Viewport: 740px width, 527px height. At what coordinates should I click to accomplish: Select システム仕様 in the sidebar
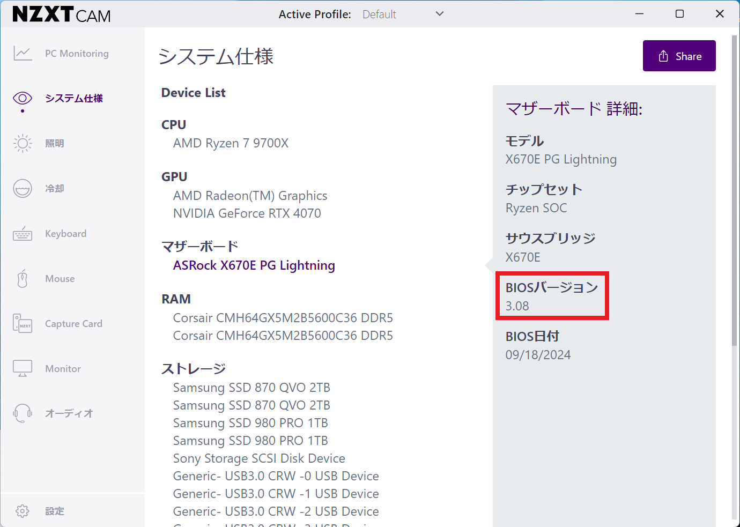pyautogui.click(x=74, y=98)
